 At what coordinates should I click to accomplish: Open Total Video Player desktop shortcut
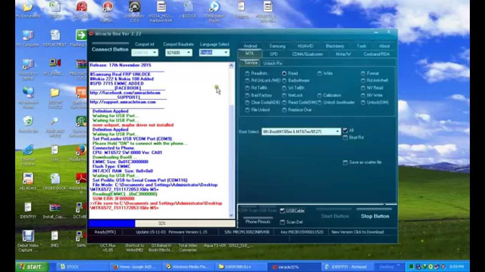[x=214, y=11]
